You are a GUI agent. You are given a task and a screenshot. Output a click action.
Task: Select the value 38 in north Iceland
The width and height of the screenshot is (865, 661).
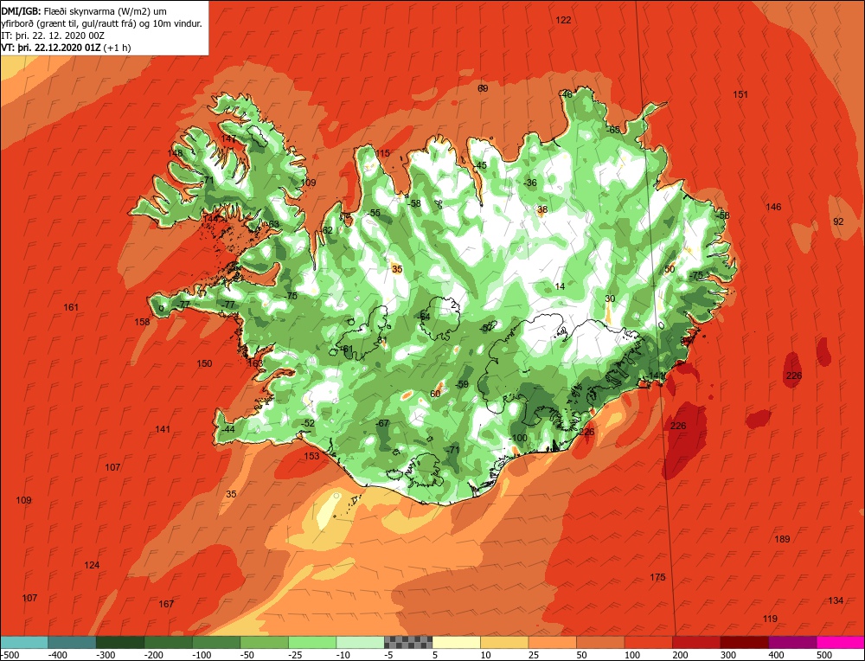[x=543, y=209]
